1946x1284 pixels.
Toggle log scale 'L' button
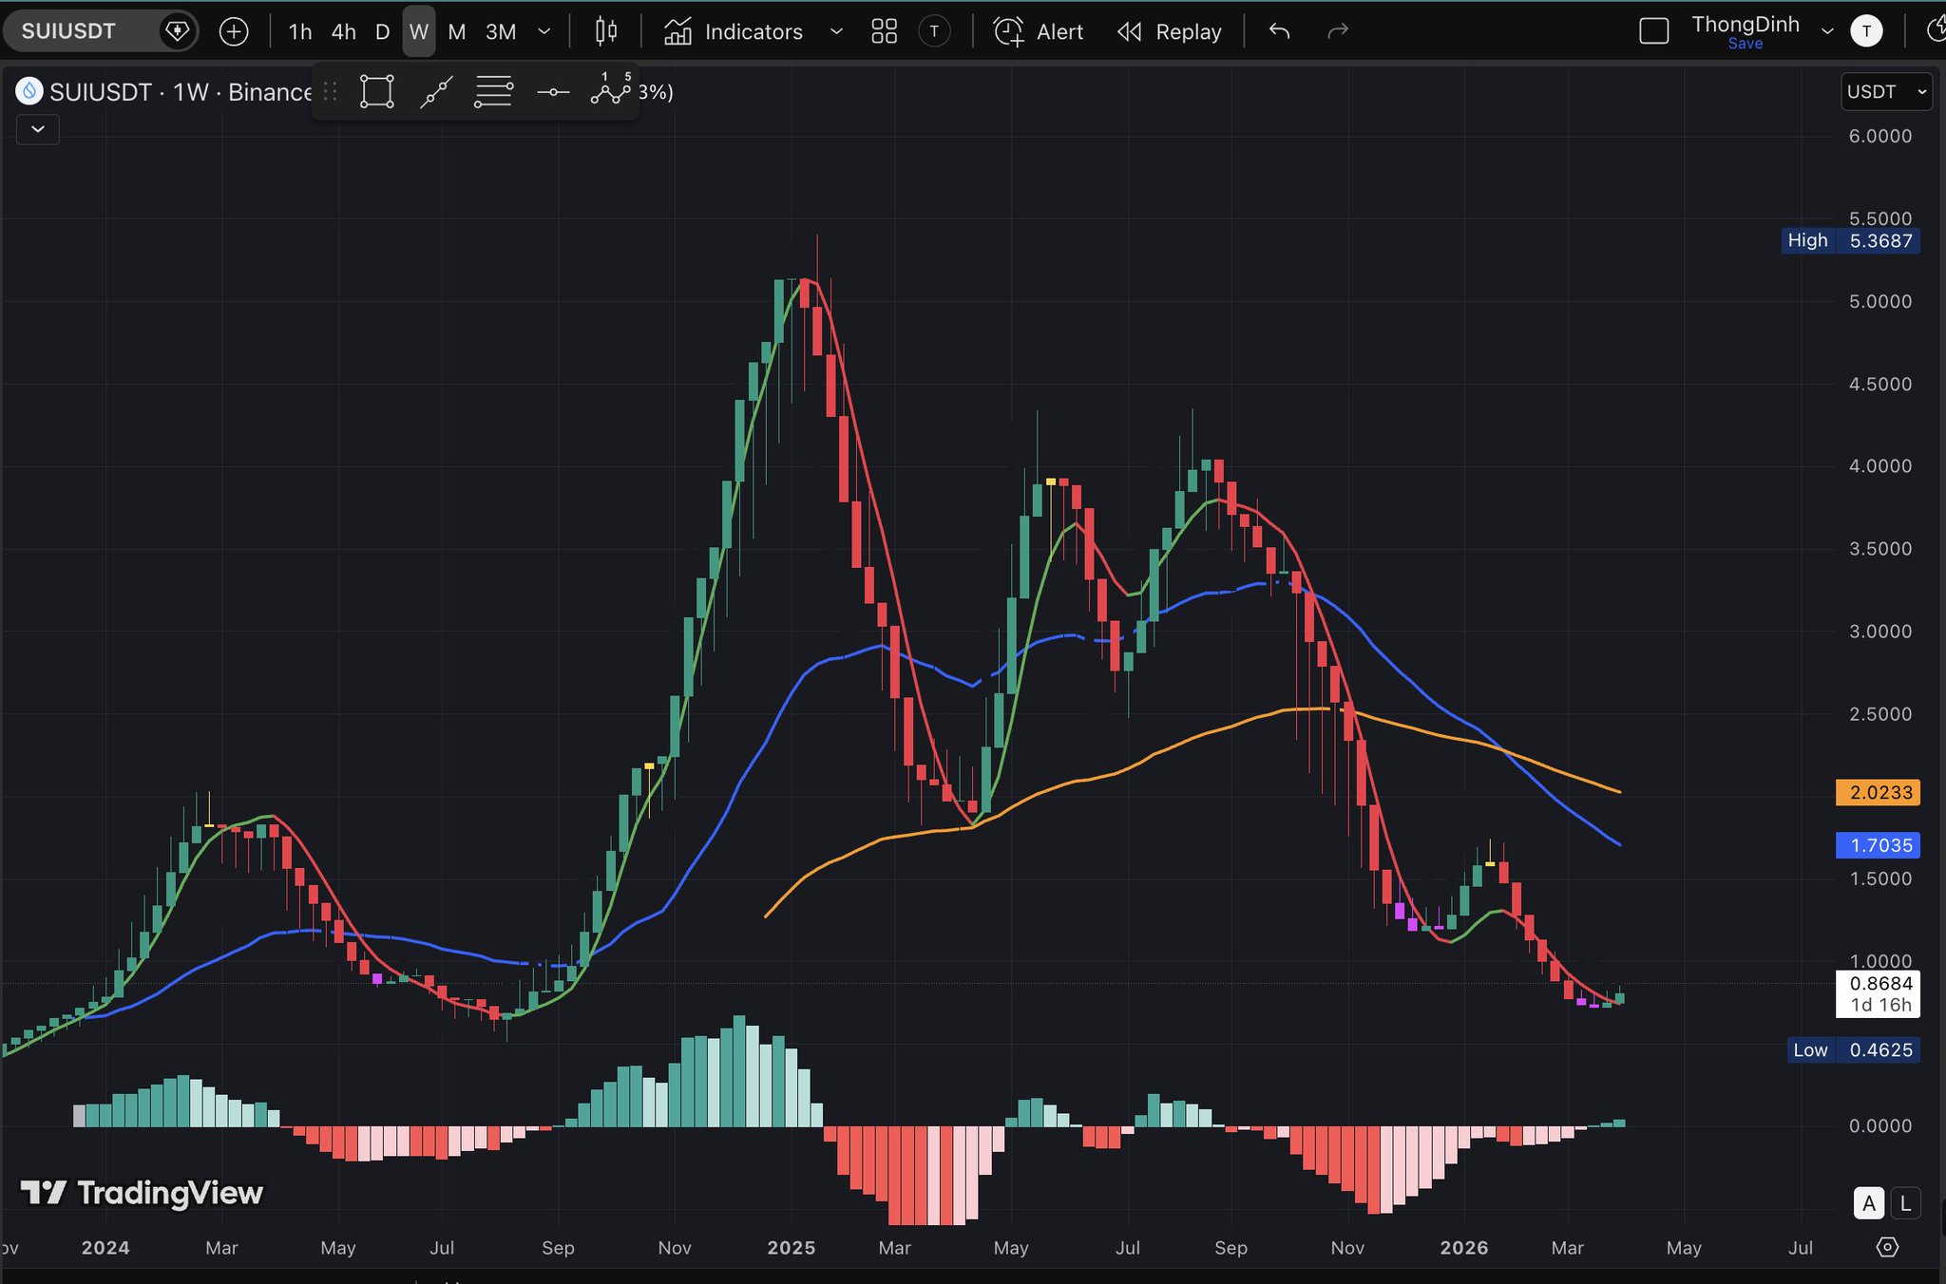pos(1904,1203)
